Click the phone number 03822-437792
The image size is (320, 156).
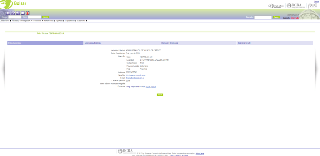tap(132, 72)
